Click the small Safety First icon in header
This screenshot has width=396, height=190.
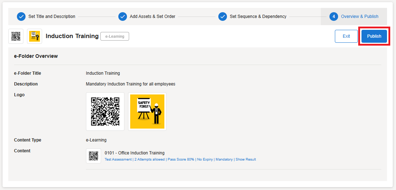[35, 36]
